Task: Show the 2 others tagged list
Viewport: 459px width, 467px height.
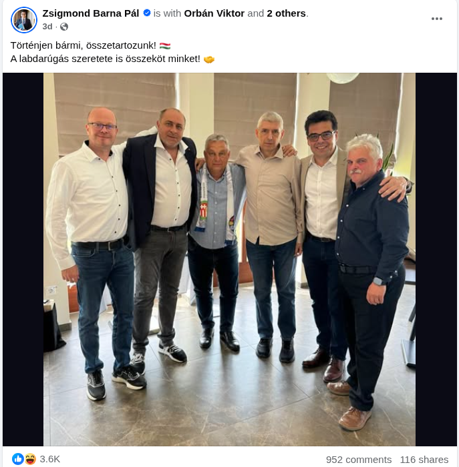Action: pos(287,13)
